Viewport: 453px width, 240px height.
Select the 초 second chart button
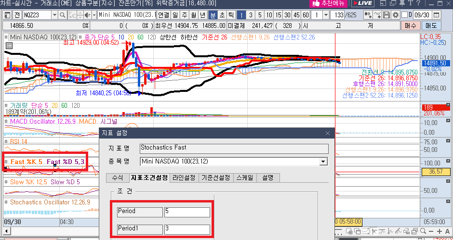(x=222, y=15)
